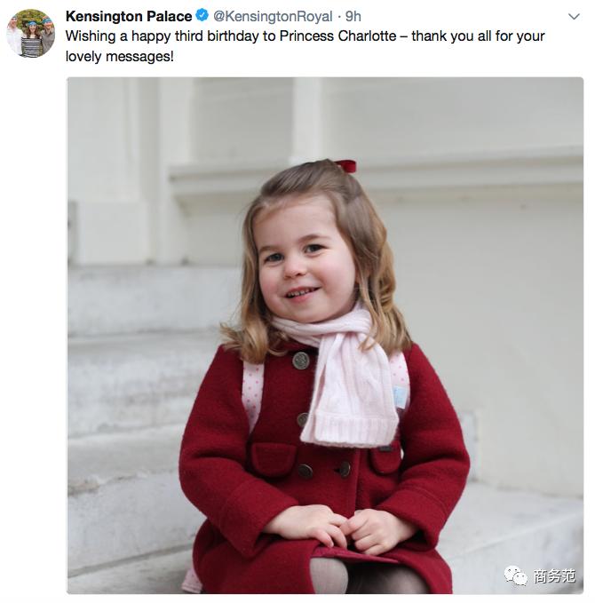Open the tweet's 9h timestamp
The height and width of the screenshot is (603, 595).
tap(353, 16)
